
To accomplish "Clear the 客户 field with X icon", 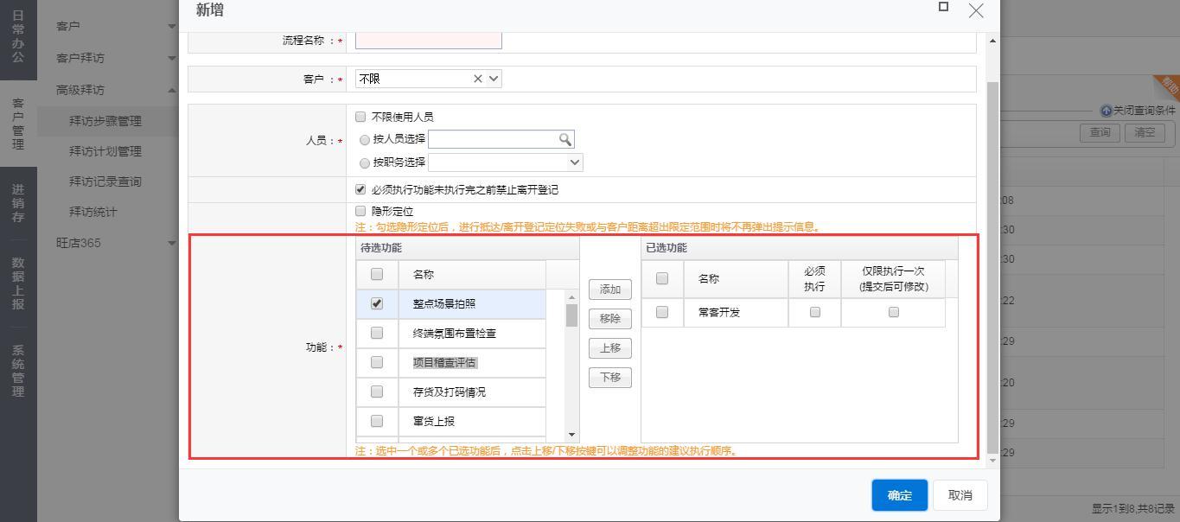I will click(478, 79).
